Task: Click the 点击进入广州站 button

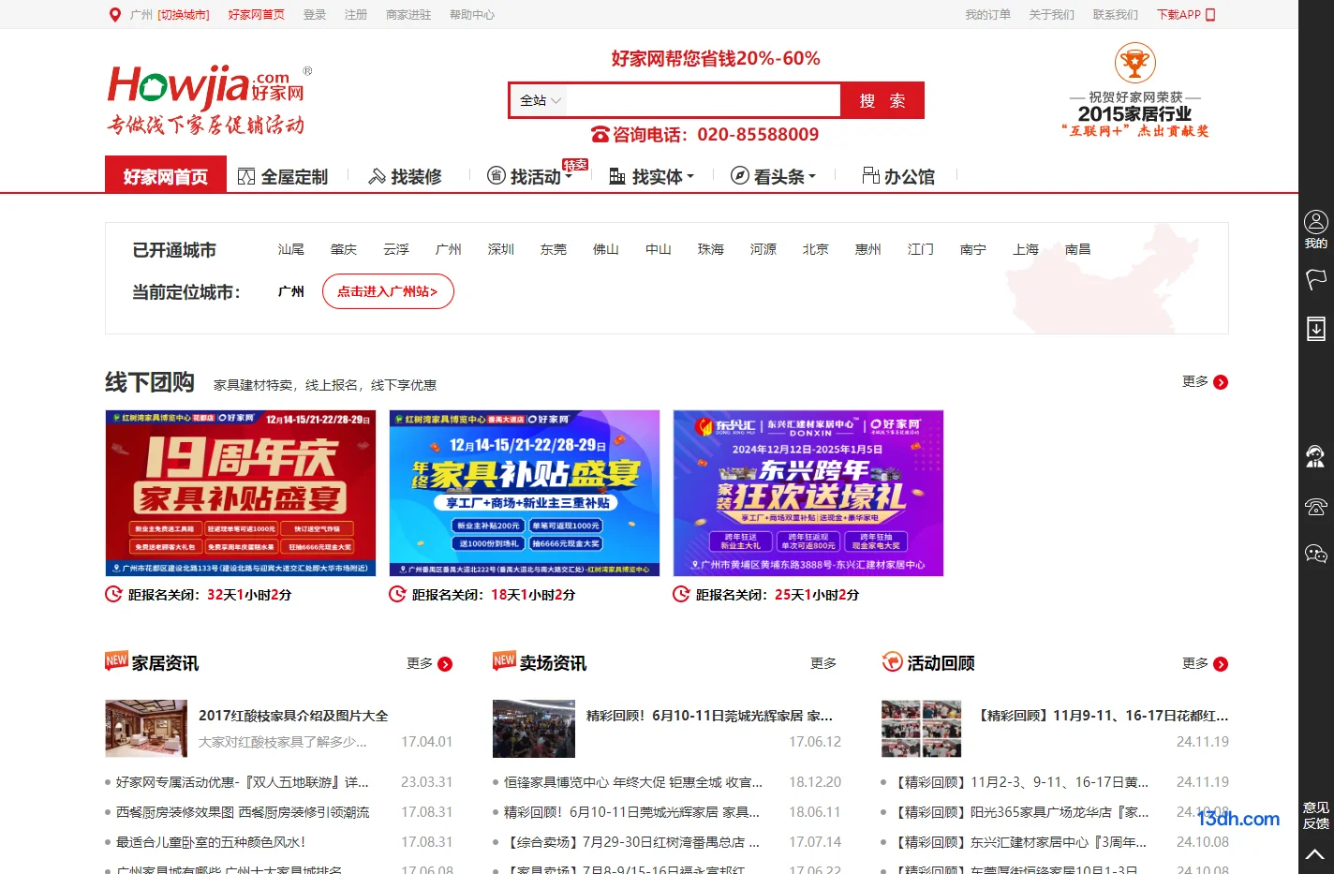Action: (388, 291)
